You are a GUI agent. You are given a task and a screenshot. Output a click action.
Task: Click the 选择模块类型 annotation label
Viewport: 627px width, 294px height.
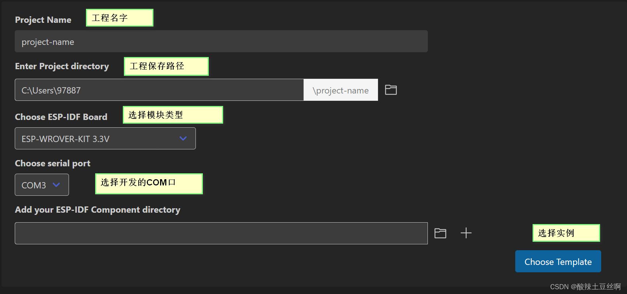[x=173, y=114]
